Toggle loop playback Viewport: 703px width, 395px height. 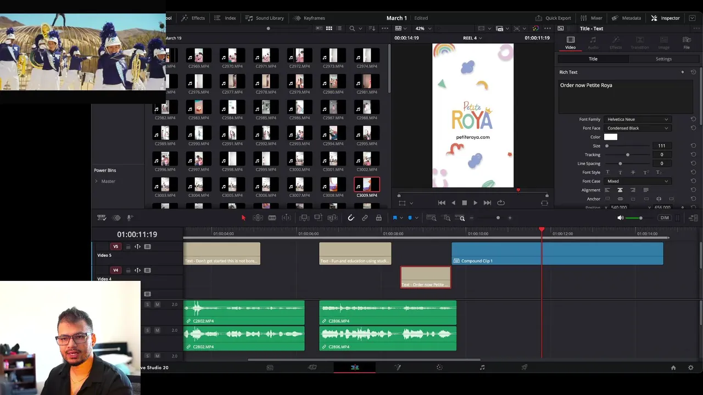coord(501,203)
